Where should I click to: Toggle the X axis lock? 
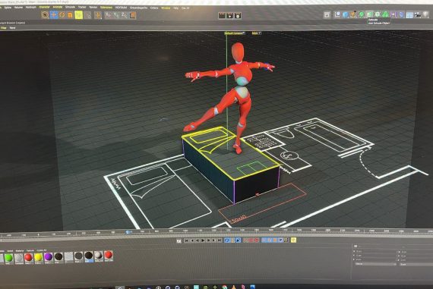[x=108, y=15]
